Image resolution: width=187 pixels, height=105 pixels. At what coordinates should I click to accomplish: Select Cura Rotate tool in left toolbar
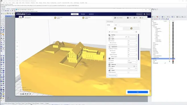click(x=17, y=50)
